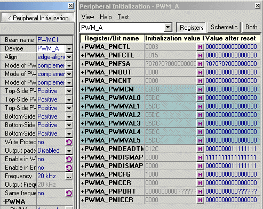Click the H format icon in PWMA_PMCTL row
The height and width of the screenshot is (209, 263).
tap(200, 47)
